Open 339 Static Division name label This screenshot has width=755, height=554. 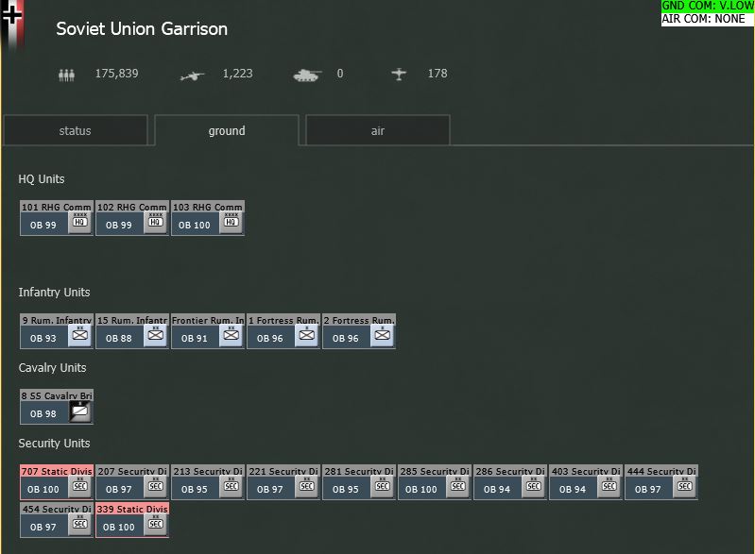pos(132,509)
